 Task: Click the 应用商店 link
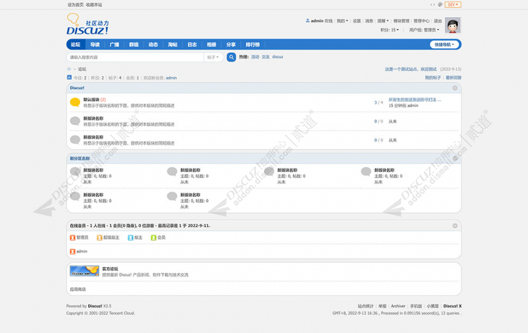pos(78,289)
